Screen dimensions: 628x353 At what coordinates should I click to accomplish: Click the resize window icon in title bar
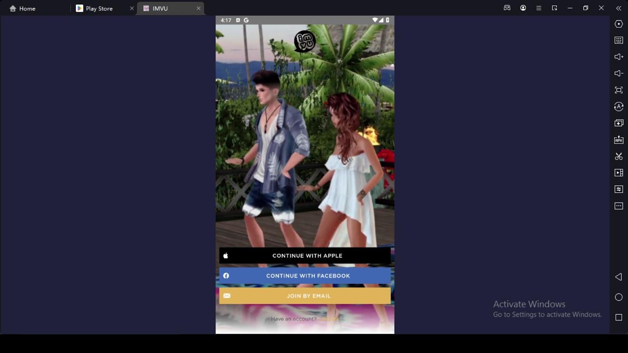click(555, 8)
